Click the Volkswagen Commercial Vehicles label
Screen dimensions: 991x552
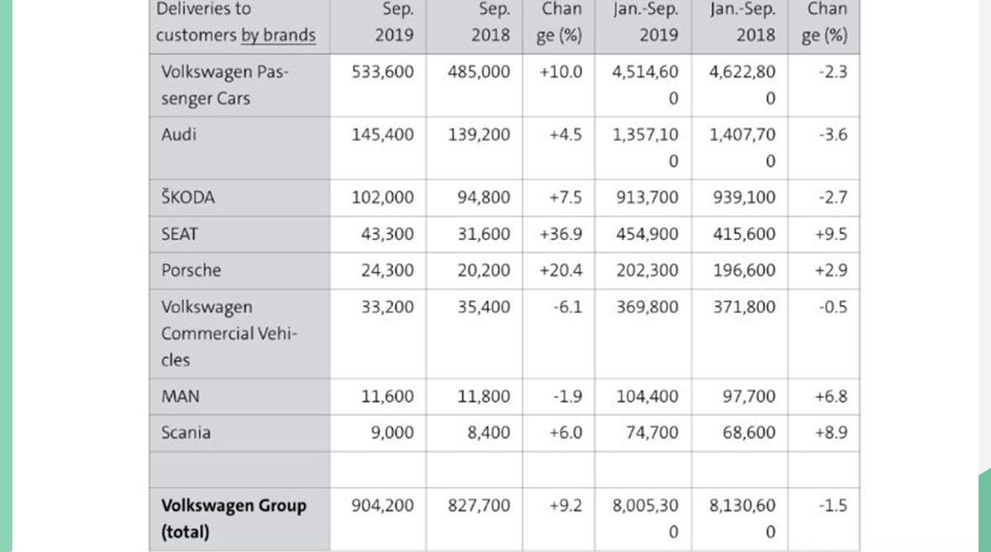pos(229,333)
